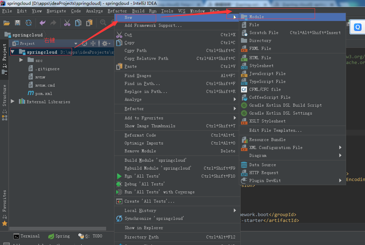Click the Copy toolbar icon
The height and width of the screenshot is (245, 365).
tap(78, 23)
